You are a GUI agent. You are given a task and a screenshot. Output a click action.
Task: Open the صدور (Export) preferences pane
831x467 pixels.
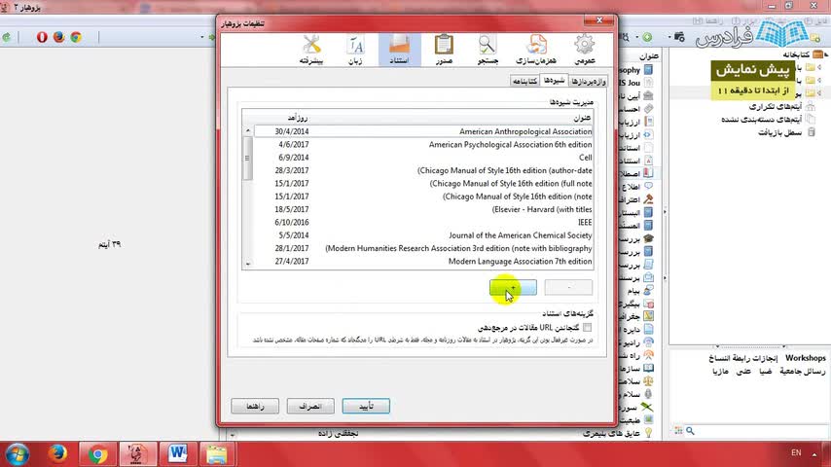(x=444, y=50)
